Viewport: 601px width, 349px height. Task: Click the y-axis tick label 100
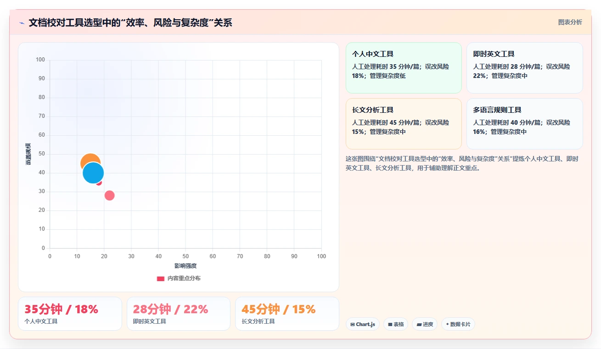point(40,60)
